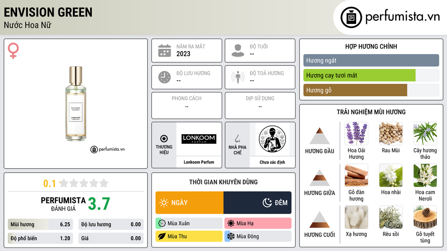
Task: Click the star badge icon above Thương hiệu
Action: tap(164, 139)
